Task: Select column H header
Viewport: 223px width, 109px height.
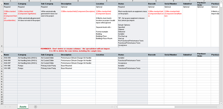Action: pos(173,1)
